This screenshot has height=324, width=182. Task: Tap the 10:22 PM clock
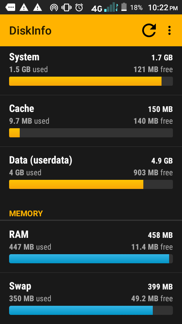pos(163,8)
